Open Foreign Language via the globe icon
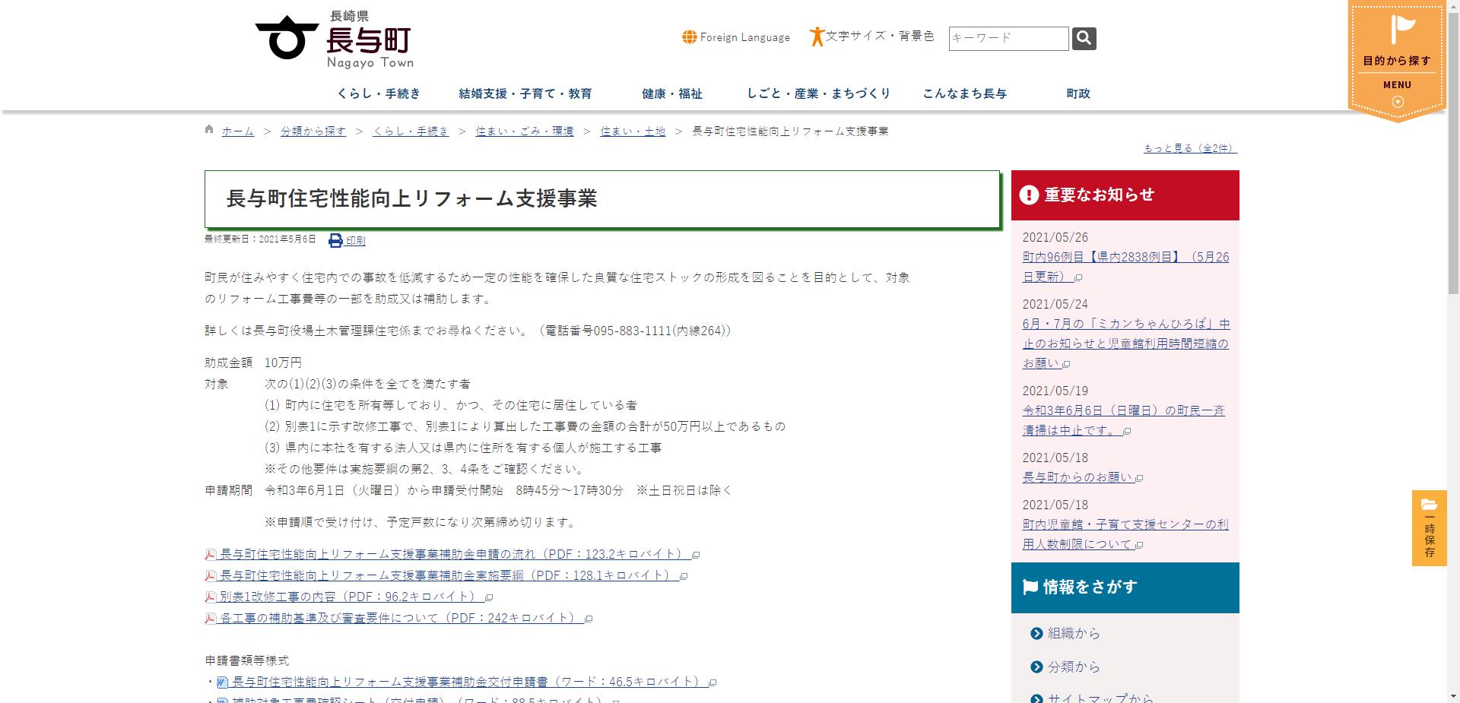The height and width of the screenshot is (703, 1460). coord(688,36)
